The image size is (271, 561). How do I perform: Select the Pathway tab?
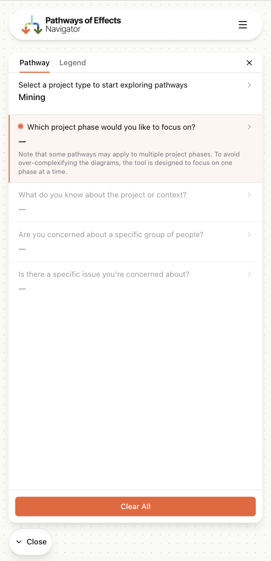pos(34,63)
